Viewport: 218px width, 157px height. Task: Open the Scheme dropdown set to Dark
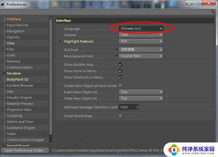point(141,35)
